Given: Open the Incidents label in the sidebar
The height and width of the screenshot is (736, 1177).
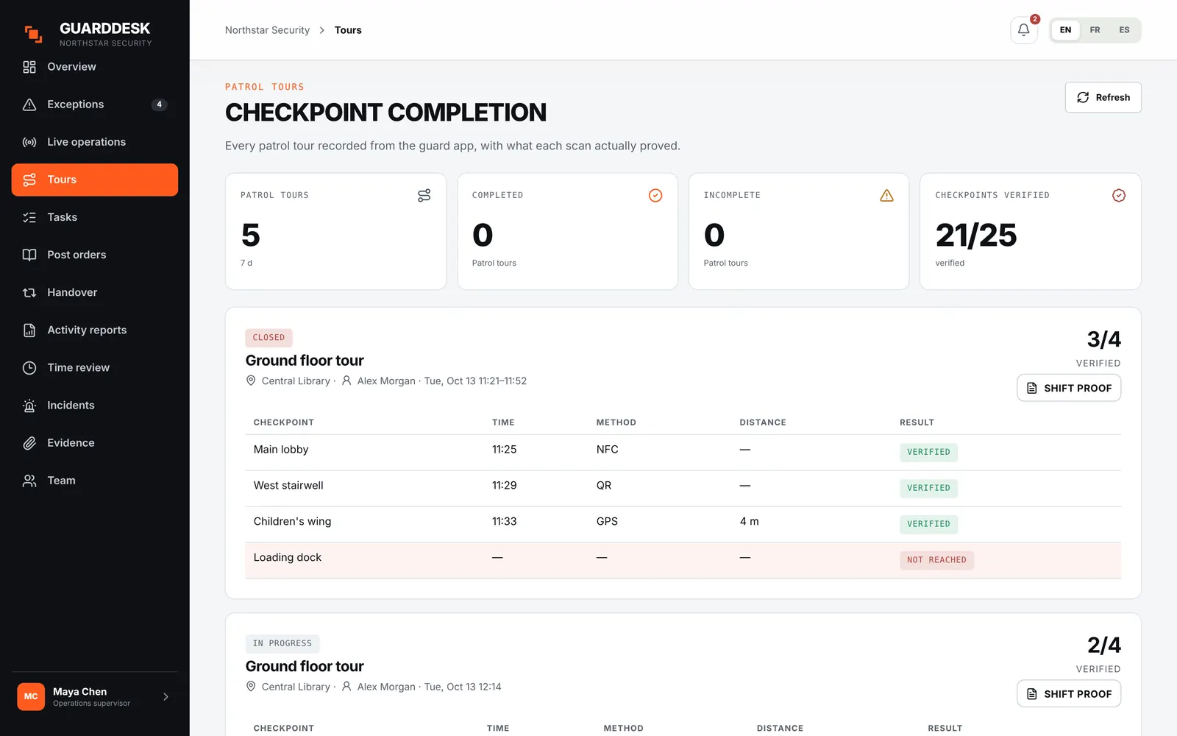Looking at the screenshot, I should tap(71, 406).
